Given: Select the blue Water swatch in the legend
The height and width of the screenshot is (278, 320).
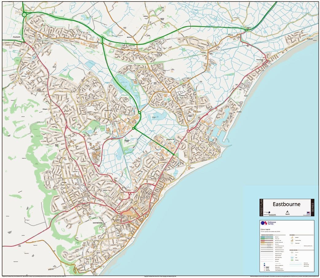Looking at the screenshot, I should (x=291, y=257).
